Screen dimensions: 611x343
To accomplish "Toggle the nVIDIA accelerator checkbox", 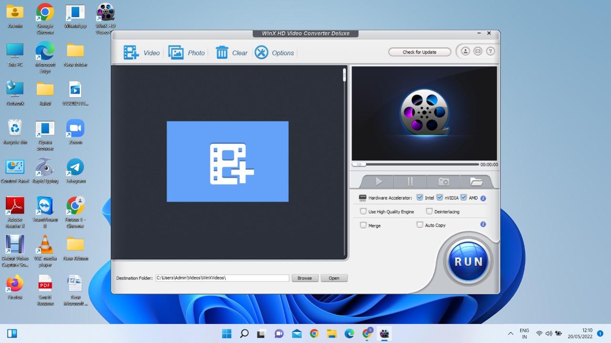I will pos(440,198).
